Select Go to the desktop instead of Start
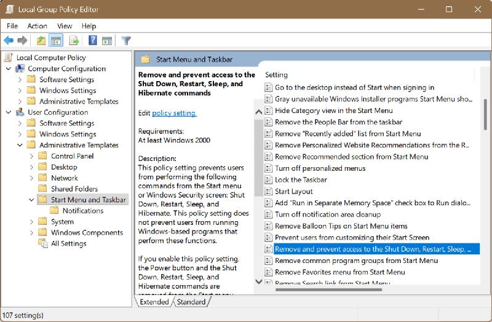 [x=355, y=87]
